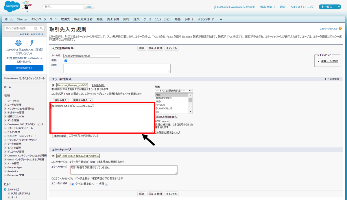Viewport: 347px width, 200px height.
Task: Open the ダッシュボード tab
Action: click(206, 19)
